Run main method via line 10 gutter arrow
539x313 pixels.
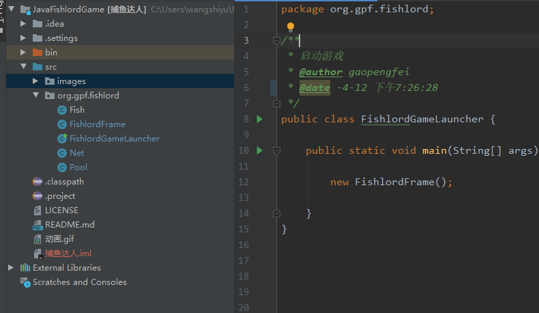point(259,150)
